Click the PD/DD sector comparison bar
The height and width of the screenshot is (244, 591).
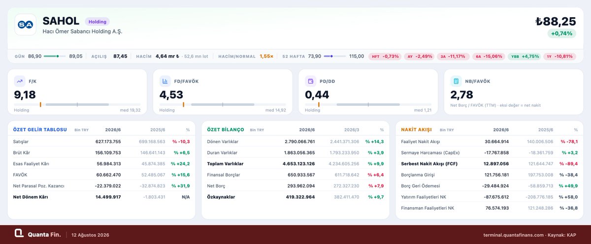coord(367,104)
